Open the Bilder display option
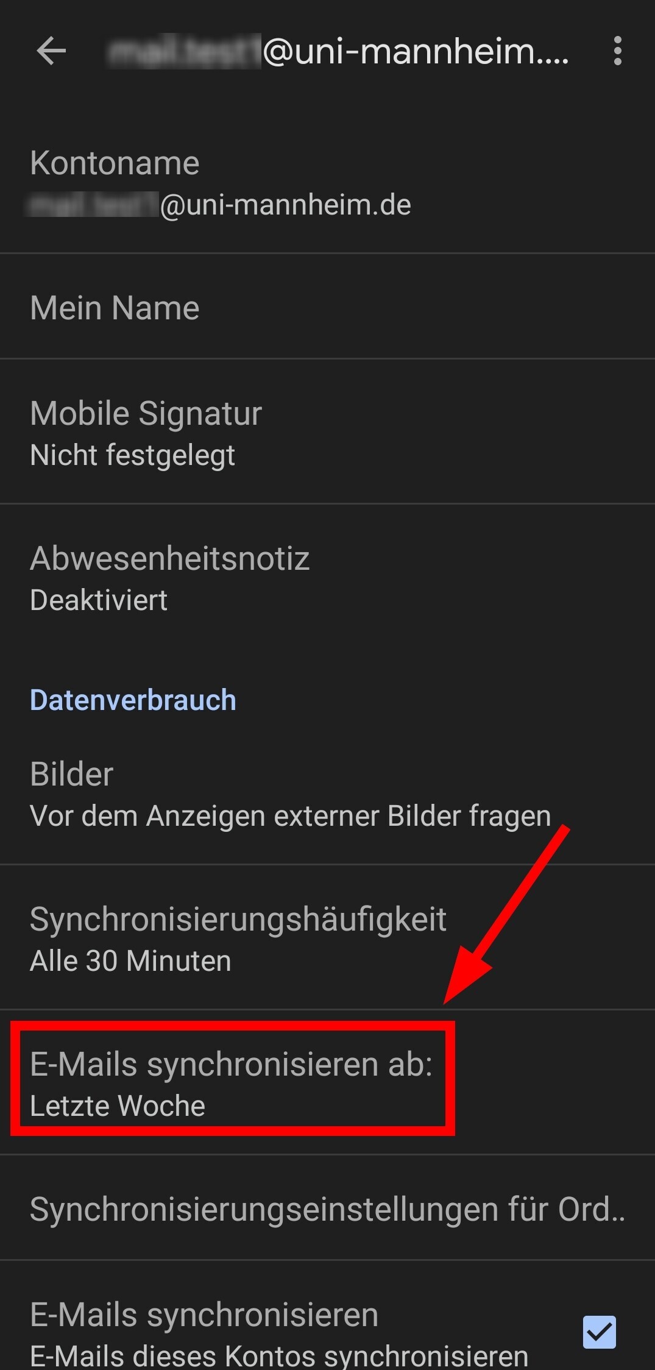Image resolution: width=655 pixels, height=1370 pixels. coord(327,793)
